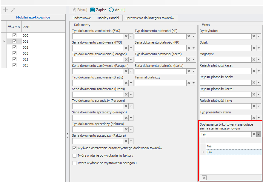Toggle Wyświetl ostrzeżenie automatycznego dodawania towarów checkbox
Screen dimensions: 263x182
pos(75,148)
